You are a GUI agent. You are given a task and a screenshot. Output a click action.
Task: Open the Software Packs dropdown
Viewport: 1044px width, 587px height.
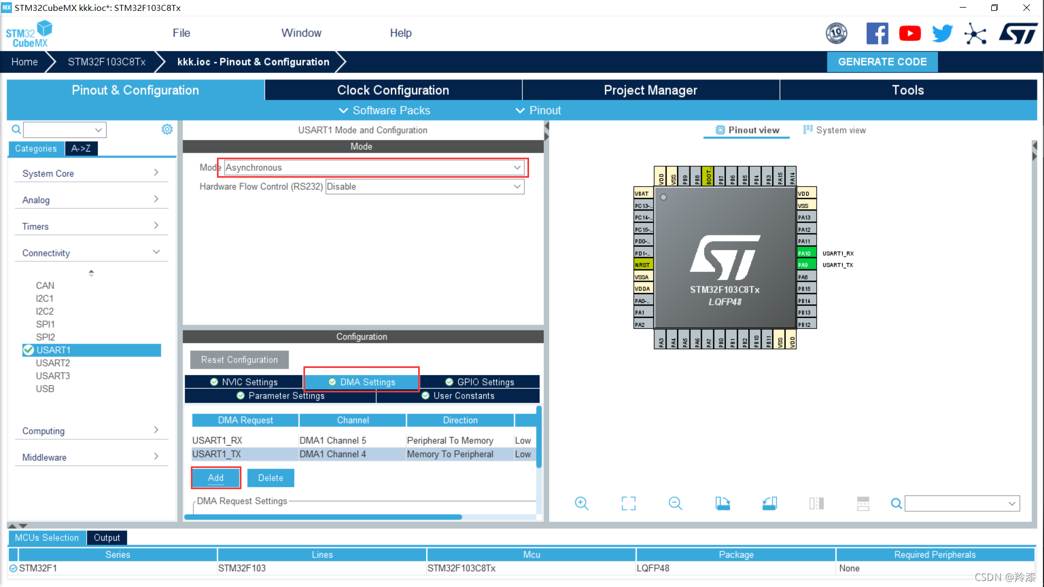click(x=384, y=110)
